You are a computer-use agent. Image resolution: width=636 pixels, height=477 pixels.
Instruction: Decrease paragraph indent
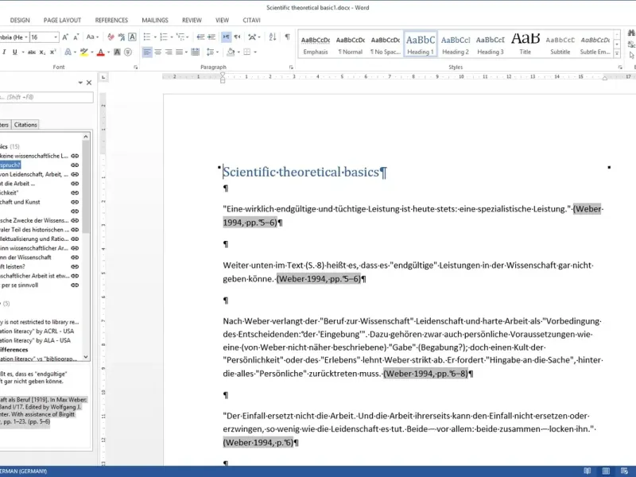(x=200, y=37)
